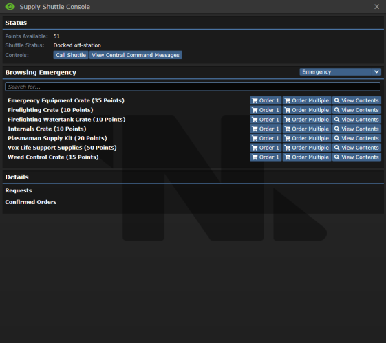
Task: Order multiple Vox Life Support Supplies
Action: point(307,148)
